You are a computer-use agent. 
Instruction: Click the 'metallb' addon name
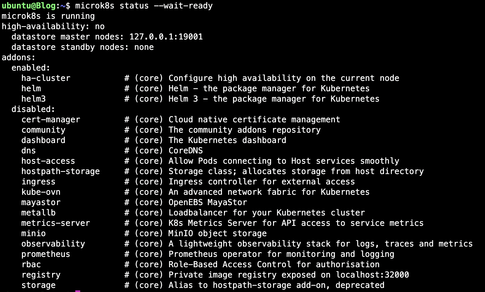[x=38, y=213]
